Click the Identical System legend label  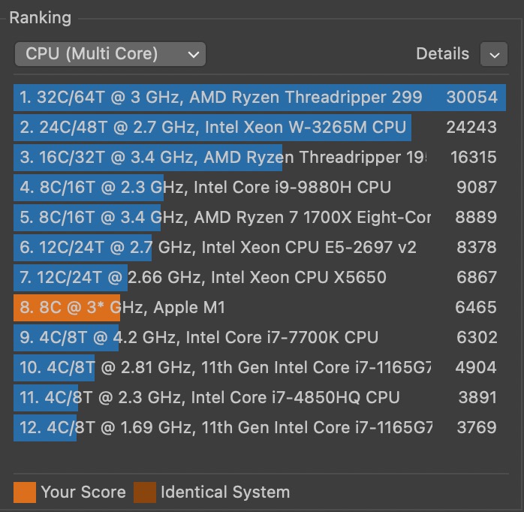(x=225, y=492)
